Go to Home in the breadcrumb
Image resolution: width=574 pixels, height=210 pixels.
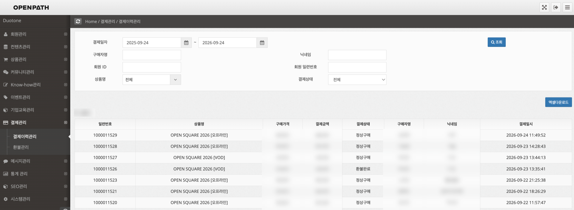(x=91, y=21)
